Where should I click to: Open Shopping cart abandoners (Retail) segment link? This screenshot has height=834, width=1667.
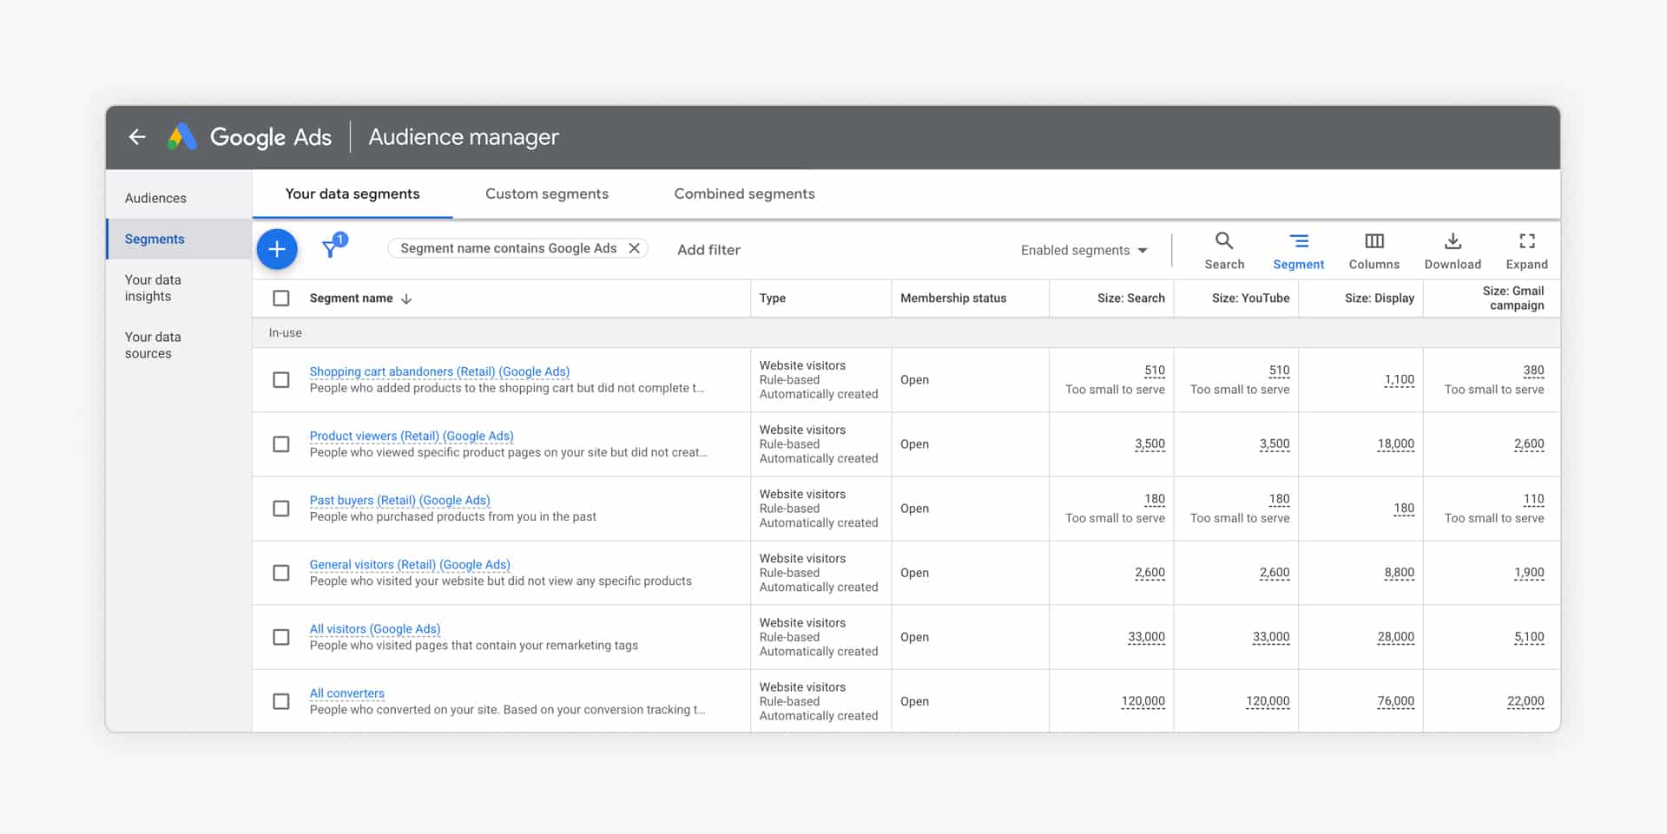(439, 371)
